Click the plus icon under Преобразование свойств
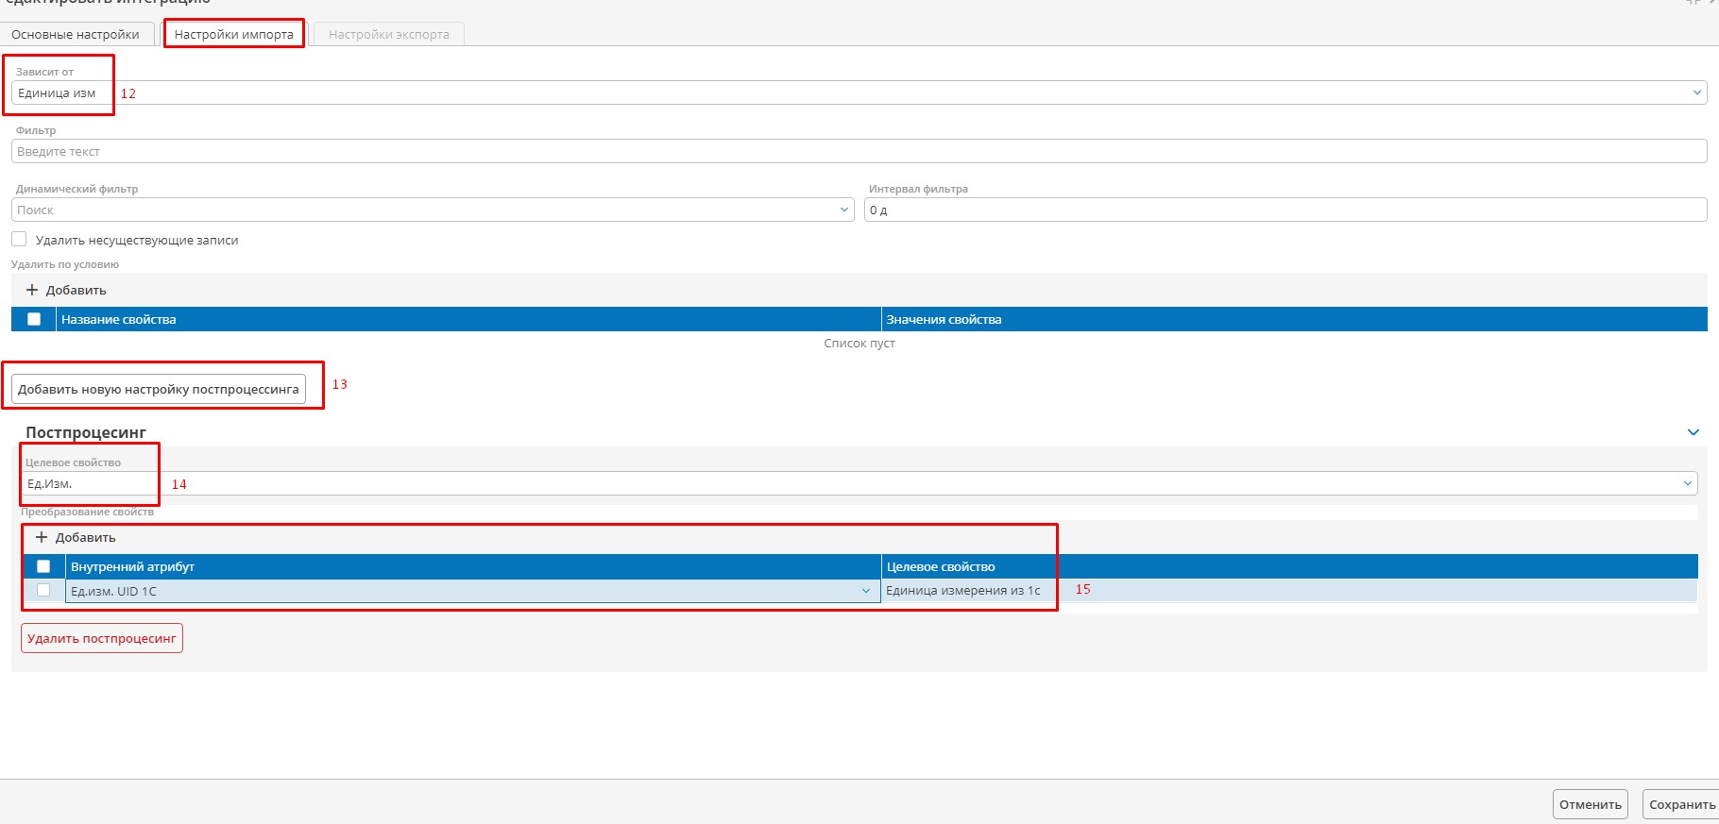 coord(42,537)
